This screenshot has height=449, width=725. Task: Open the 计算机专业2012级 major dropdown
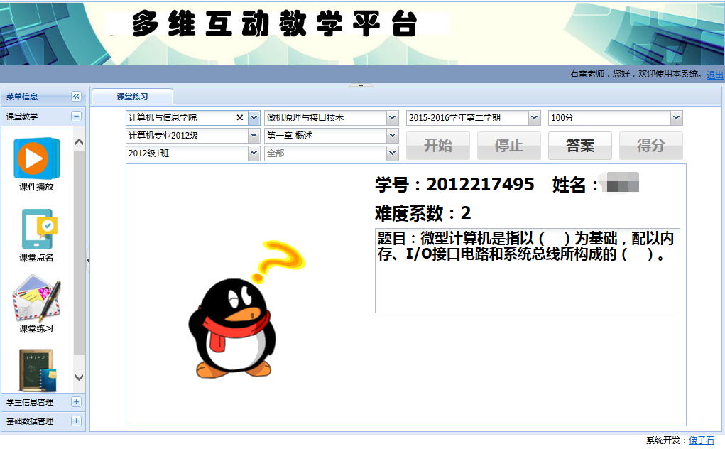coord(254,136)
